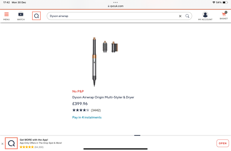Click the £399.96 price
The height and width of the screenshot is (151, 231).
pos(80,104)
